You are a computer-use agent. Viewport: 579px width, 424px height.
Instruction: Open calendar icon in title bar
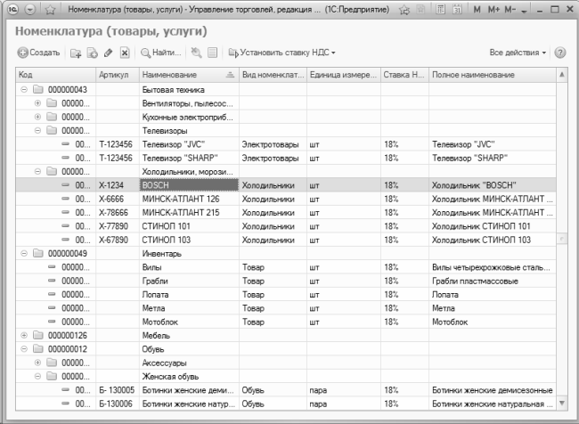[457, 9]
